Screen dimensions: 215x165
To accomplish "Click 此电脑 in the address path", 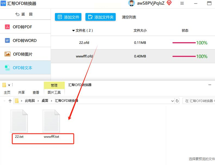I will (30, 101).
